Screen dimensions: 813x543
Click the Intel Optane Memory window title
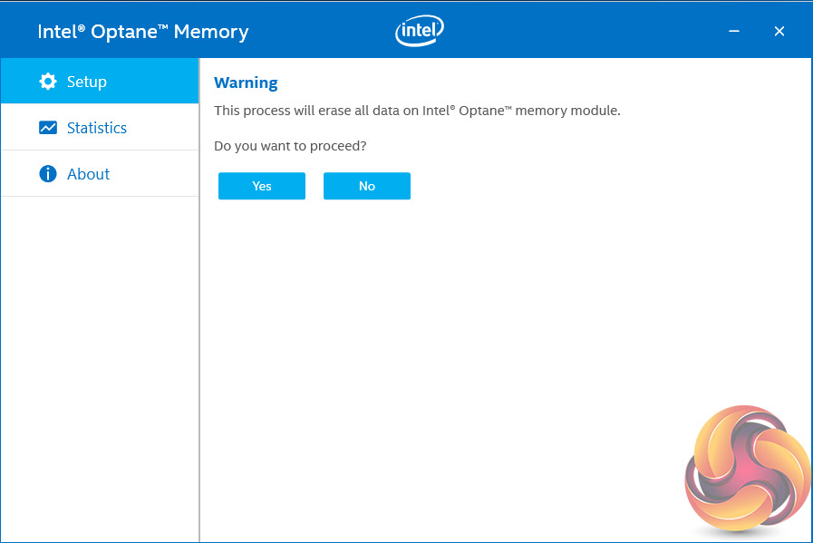point(143,32)
